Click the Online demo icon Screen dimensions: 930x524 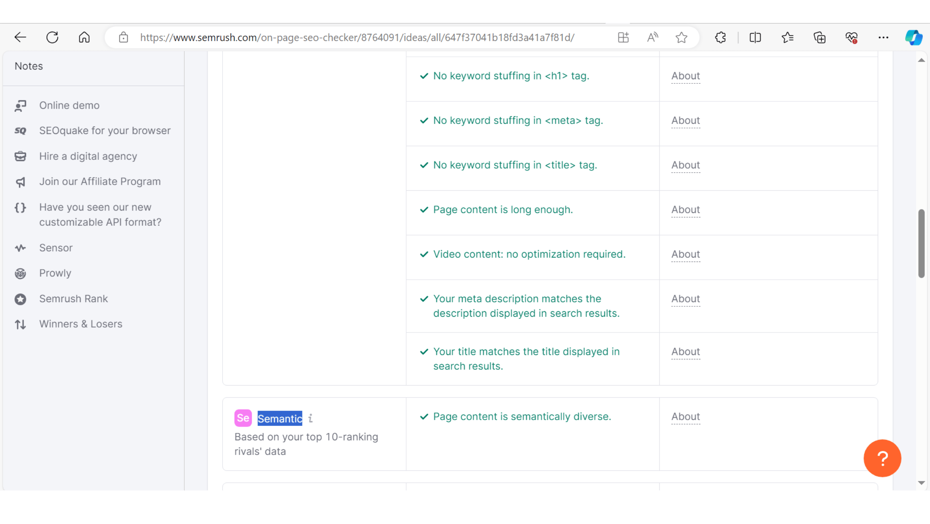coord(21,105)
